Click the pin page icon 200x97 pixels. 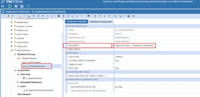pos(16,6)
